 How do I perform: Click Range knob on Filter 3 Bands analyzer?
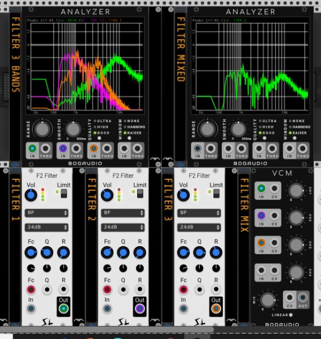[42, 129]
